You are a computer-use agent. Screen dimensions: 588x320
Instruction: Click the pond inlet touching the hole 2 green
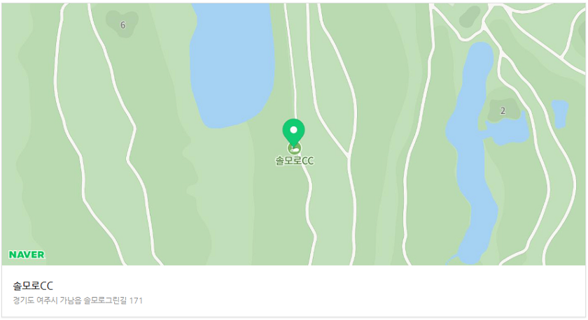pyautogui.click(x=508, y=131)
